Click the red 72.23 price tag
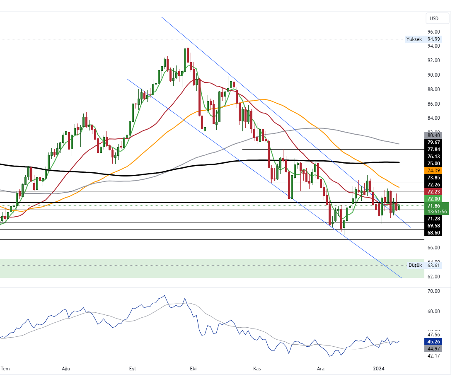The image size is (455, 389). (x=433, y=191)
